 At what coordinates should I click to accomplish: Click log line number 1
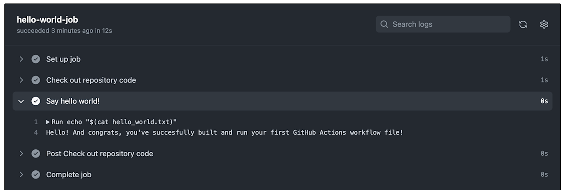36,122
